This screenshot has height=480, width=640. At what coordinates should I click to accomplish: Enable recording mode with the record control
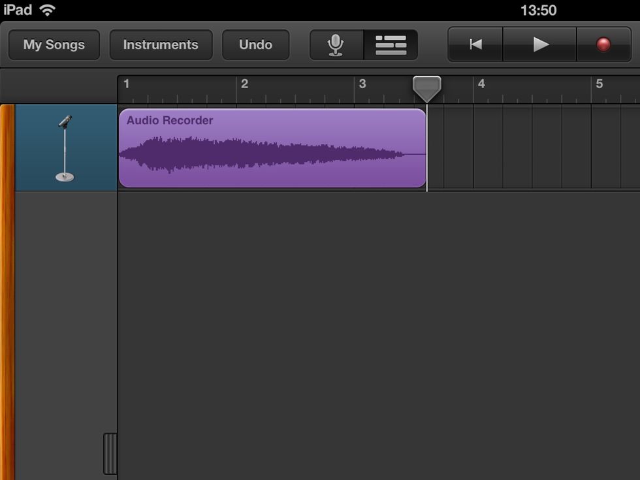click(x=604, y=44)
